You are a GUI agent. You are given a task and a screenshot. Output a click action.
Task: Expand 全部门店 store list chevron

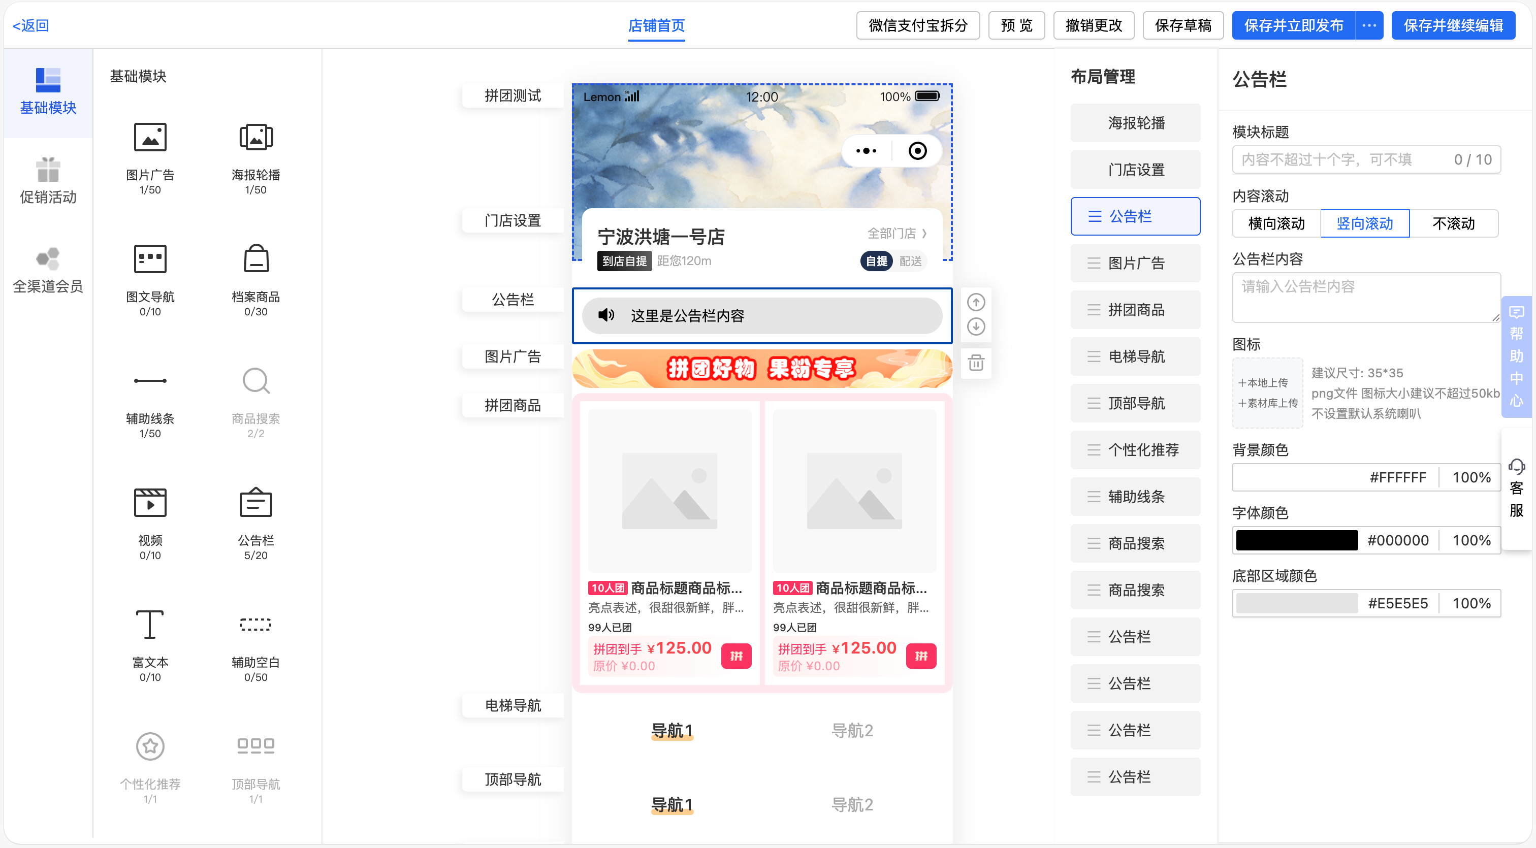point(924,233)
